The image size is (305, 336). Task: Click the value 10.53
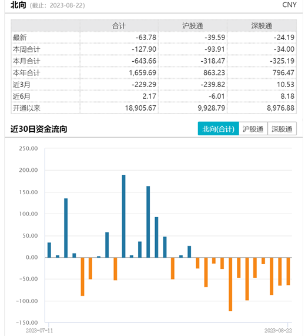click(x=286, y=85)
